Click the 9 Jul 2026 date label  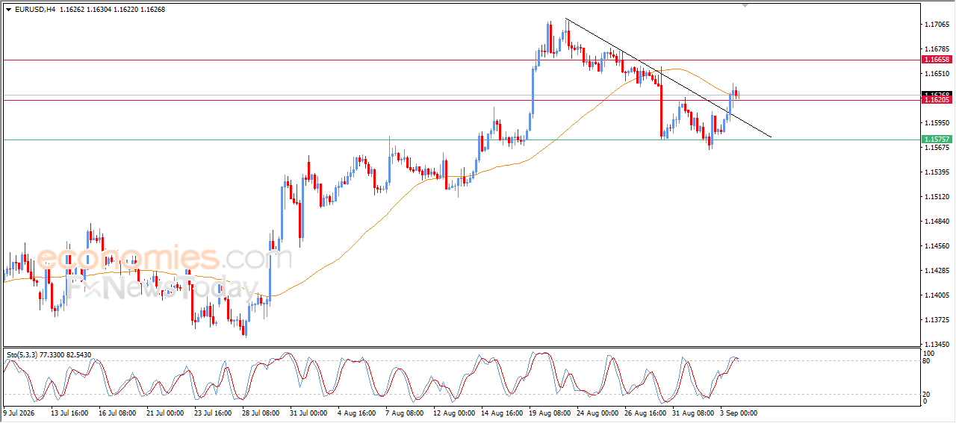19,412
